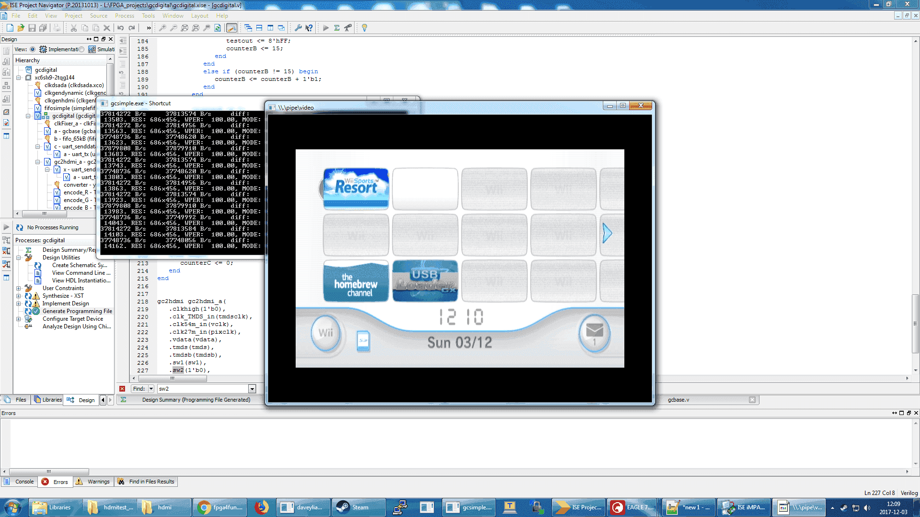Save the current file via toolbar
The width and height of the screenshot is (920, 517).
pos(32,28)
